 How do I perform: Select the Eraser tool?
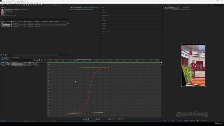pos(36,5)
